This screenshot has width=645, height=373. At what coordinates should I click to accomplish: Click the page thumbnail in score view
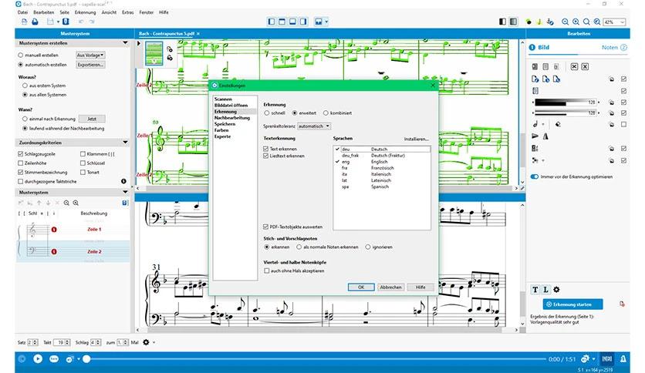(x=154, y=53)
